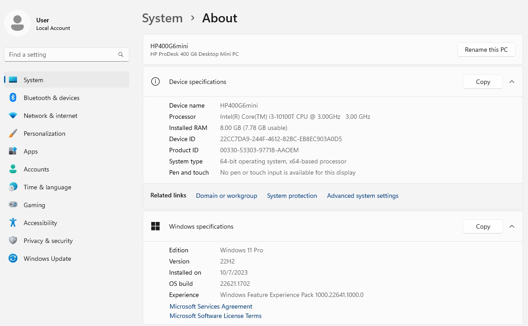Click the Processor value Intel Core i3-10100T
Viewport: 528px width, 326px height.
(x=295, y=117)
